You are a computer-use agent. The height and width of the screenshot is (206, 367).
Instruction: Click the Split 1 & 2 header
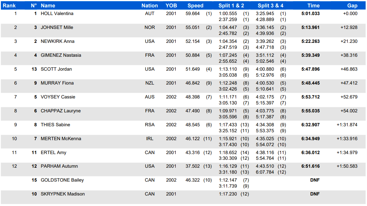pos(231,6)
